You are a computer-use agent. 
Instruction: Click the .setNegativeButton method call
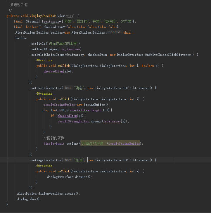pos(45,160)
